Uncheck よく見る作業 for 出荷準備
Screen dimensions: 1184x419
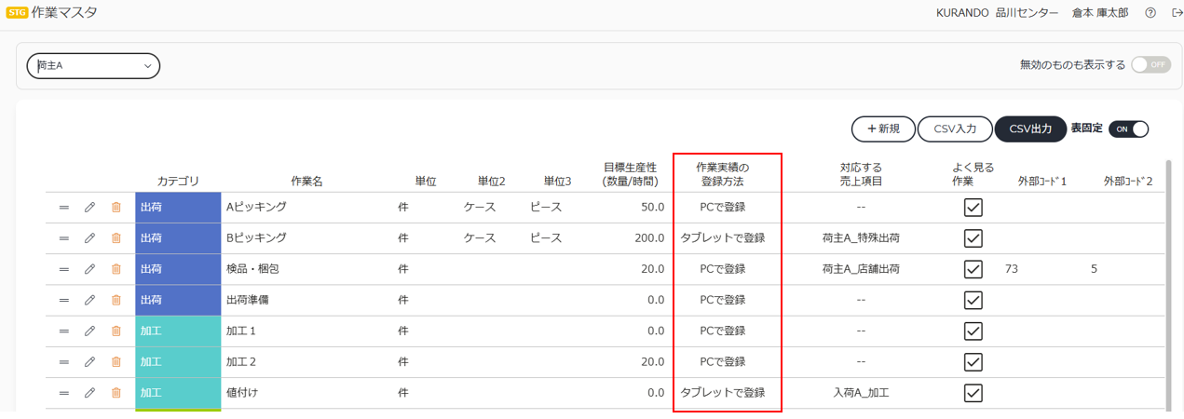tap(973, 300)
